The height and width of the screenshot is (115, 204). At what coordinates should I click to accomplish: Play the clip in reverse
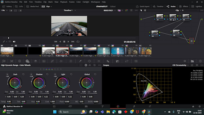[x=60, y=41]
